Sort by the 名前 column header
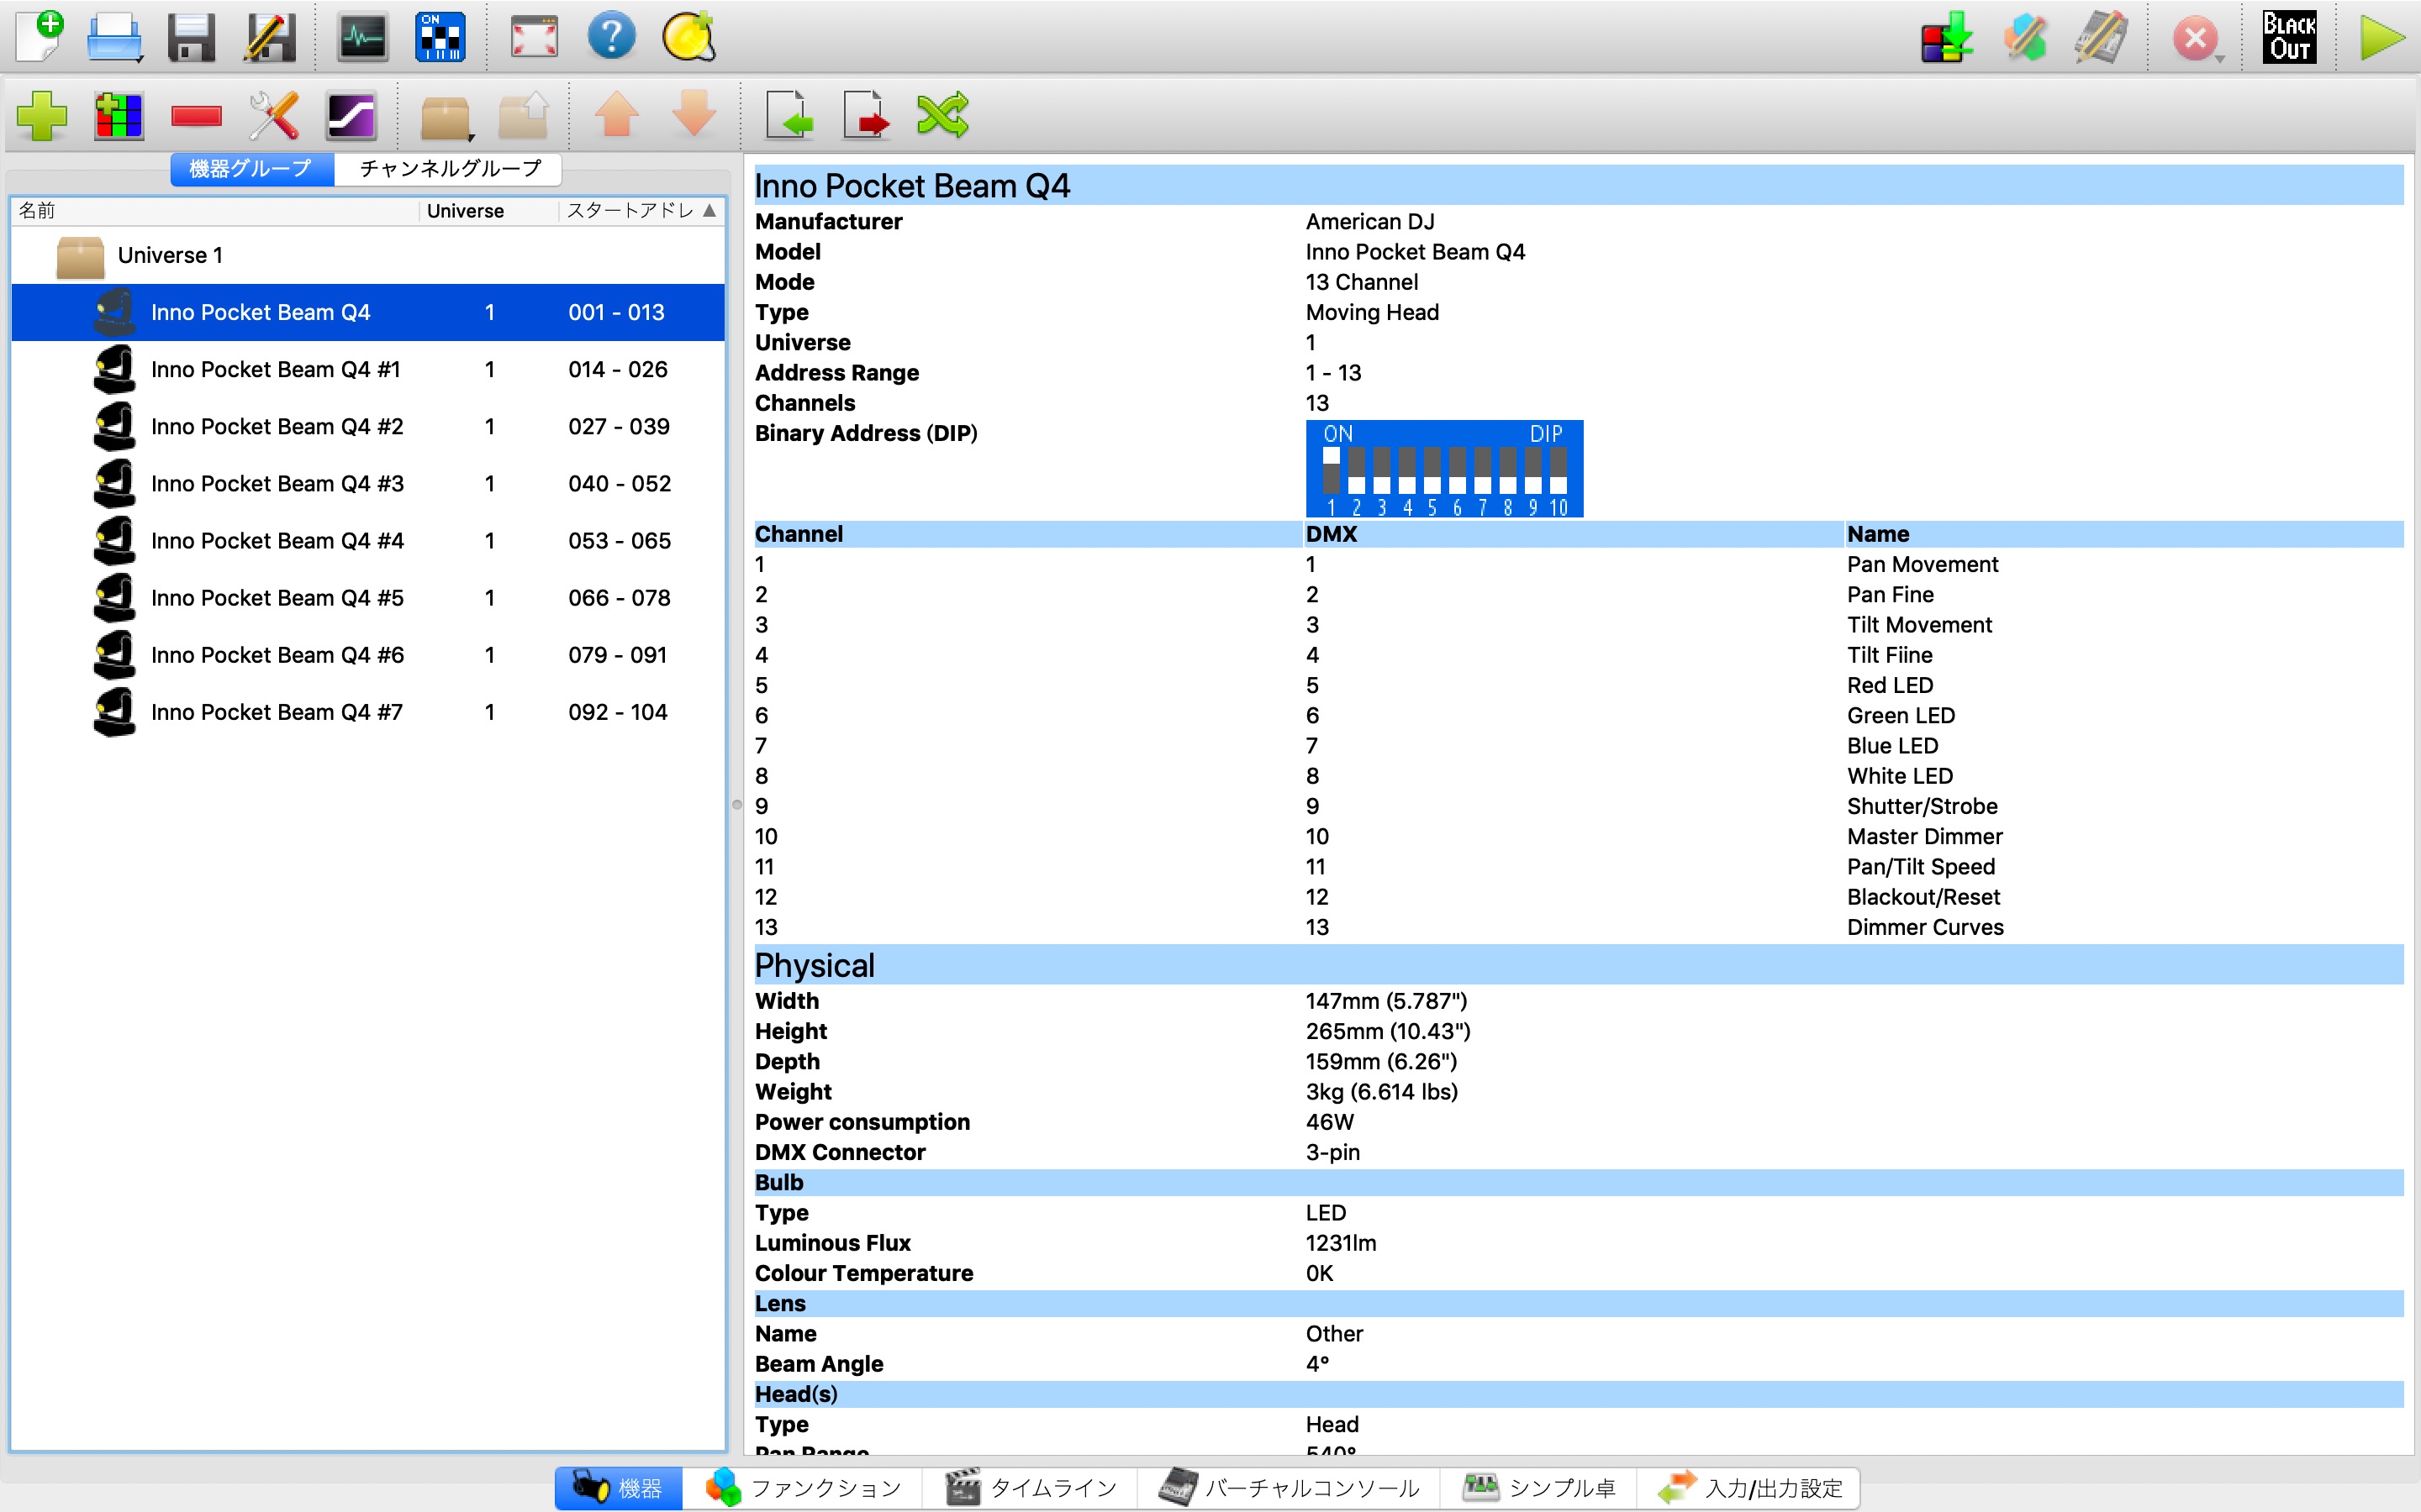 coord(215,210)
